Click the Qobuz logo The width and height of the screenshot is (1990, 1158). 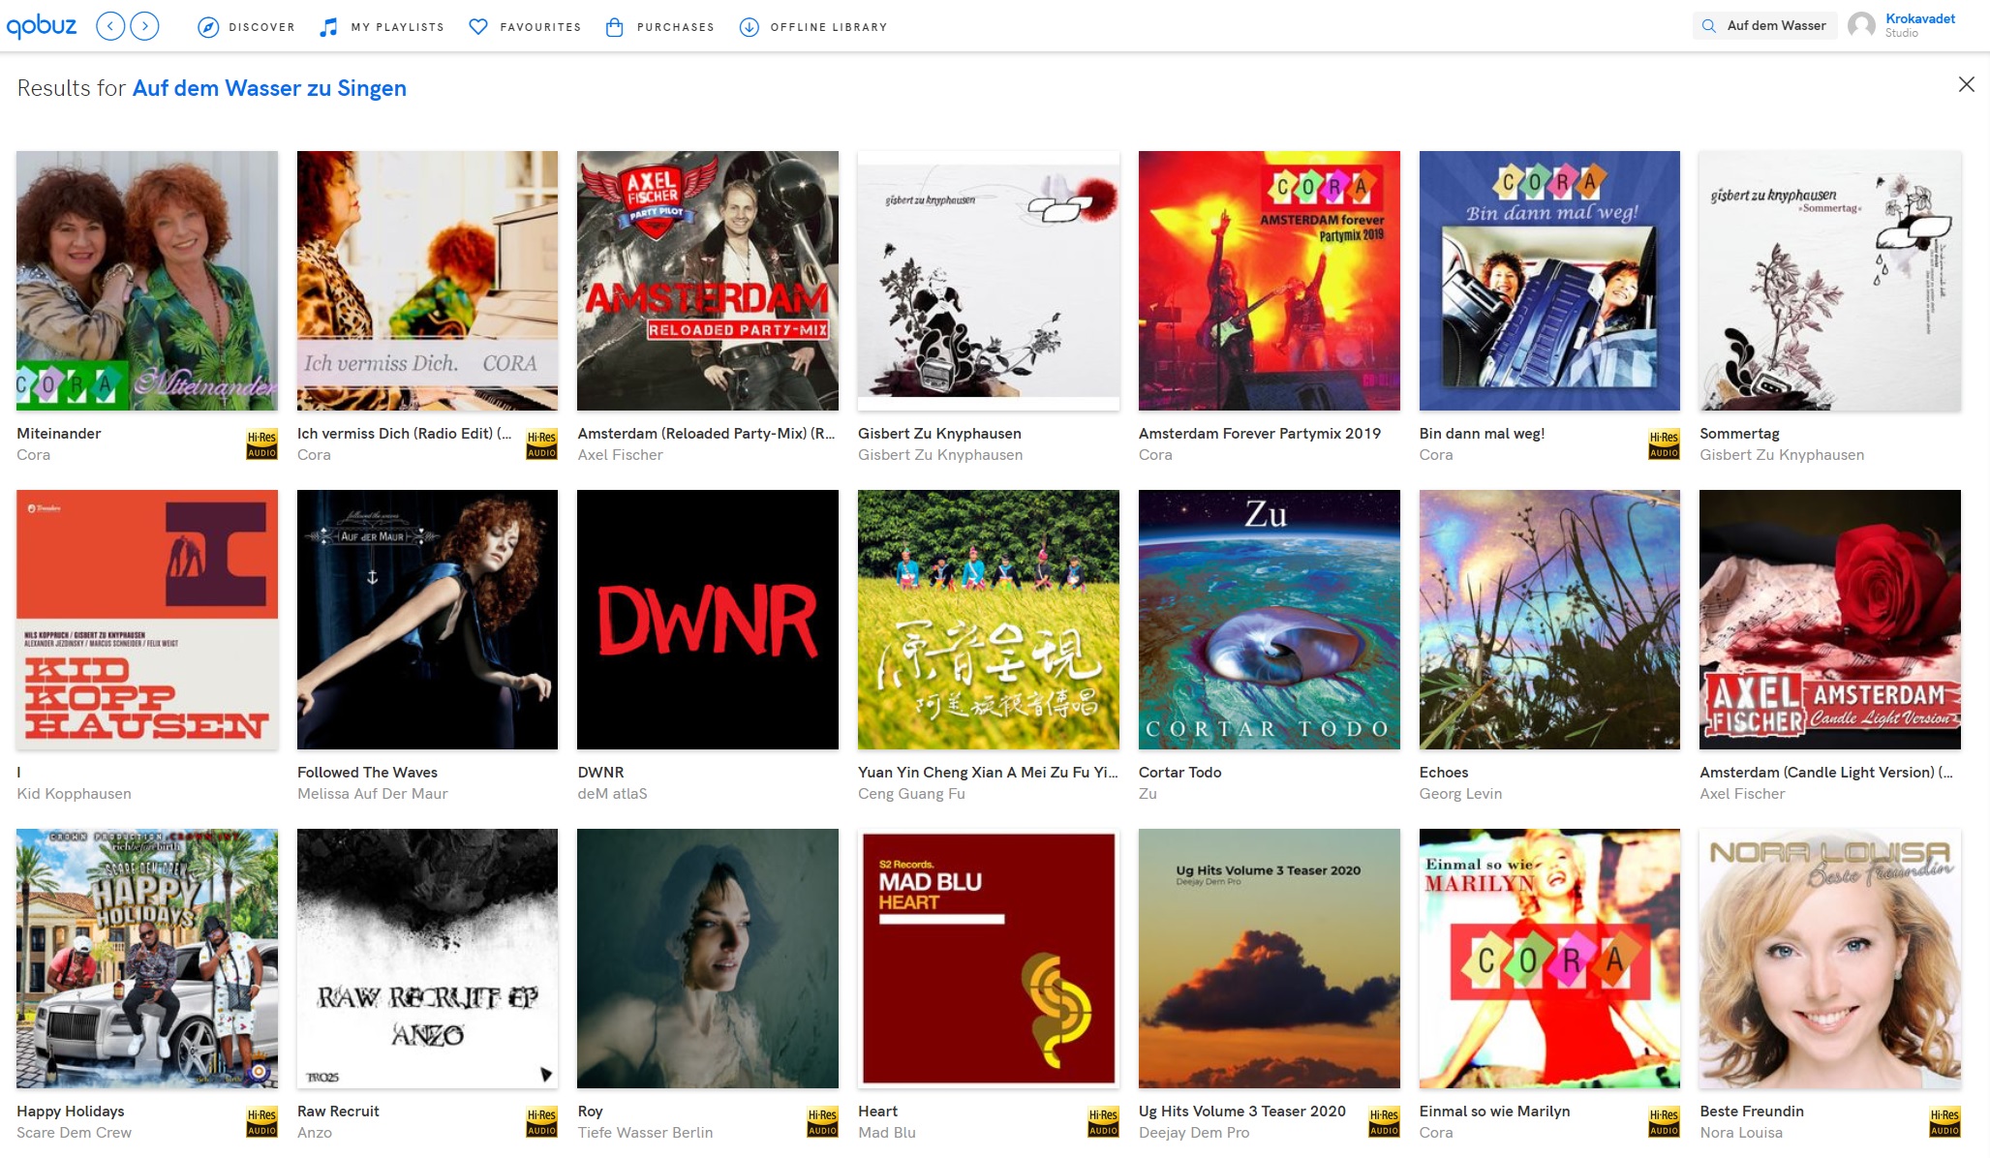42,26
